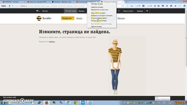Close the Страница не найдена tab
This screenshot has width=187, height=105.
click(x=123, y=2)
